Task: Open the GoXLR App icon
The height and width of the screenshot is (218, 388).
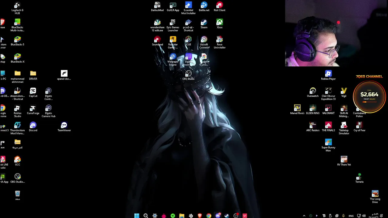Action: point(173,7)
